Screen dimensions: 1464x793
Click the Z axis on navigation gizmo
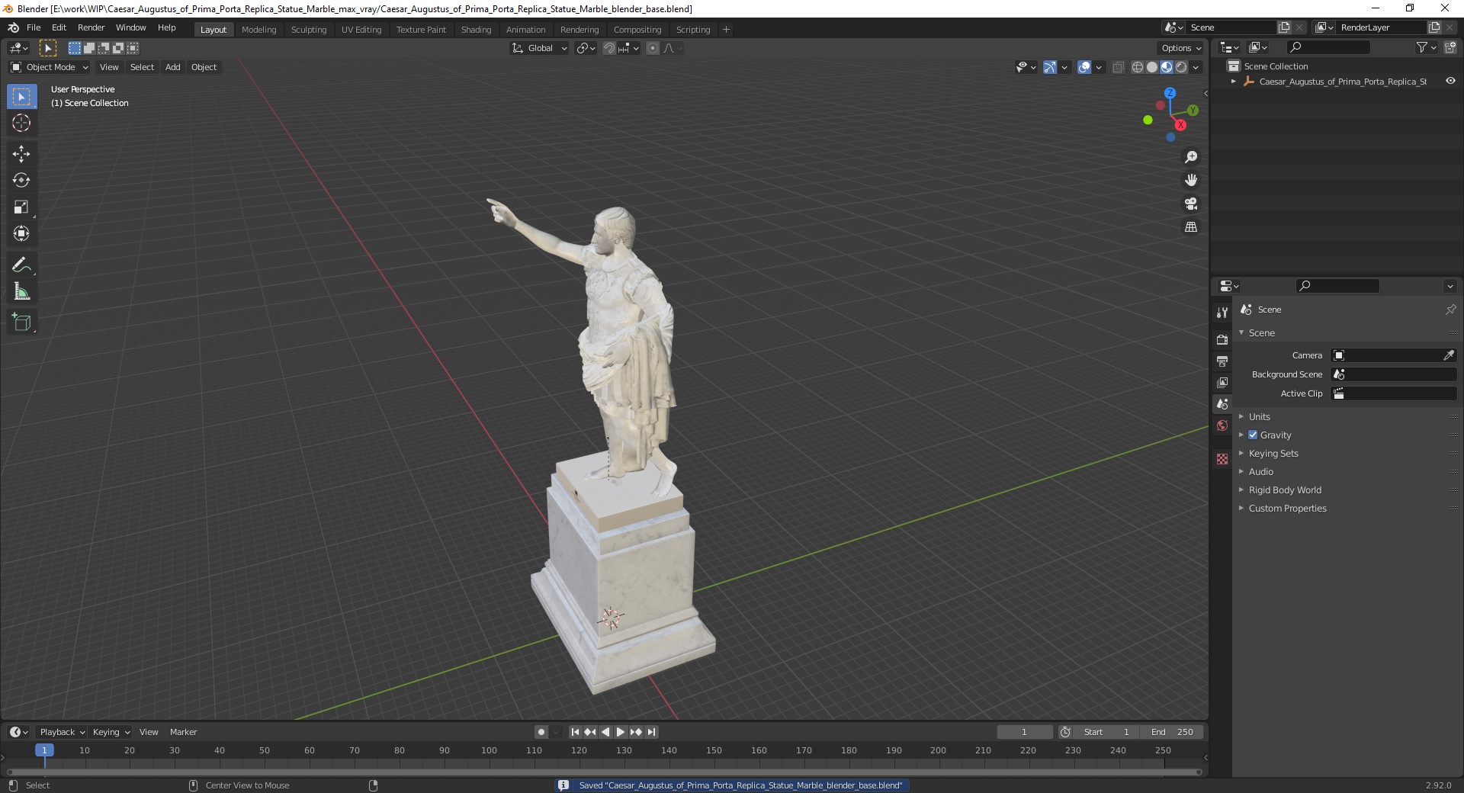[1170, 93]
